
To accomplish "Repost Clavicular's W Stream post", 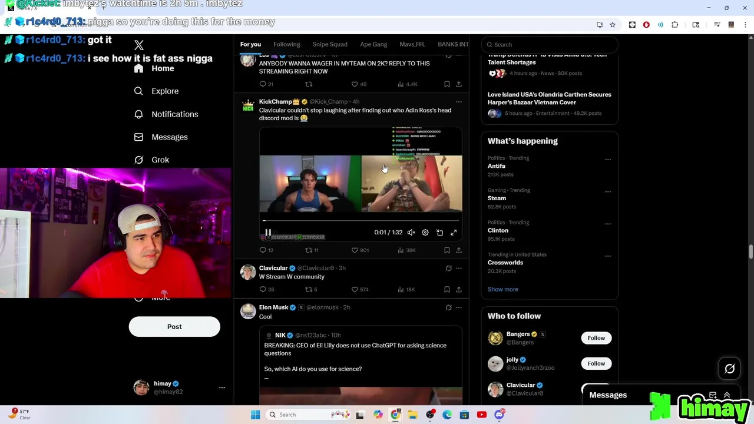I will pos(311,290).
